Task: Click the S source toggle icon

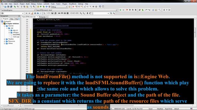Action: click(87, 13)
